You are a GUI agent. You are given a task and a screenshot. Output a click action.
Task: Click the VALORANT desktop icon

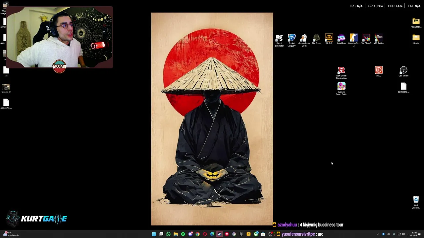[x=366, y=39]
